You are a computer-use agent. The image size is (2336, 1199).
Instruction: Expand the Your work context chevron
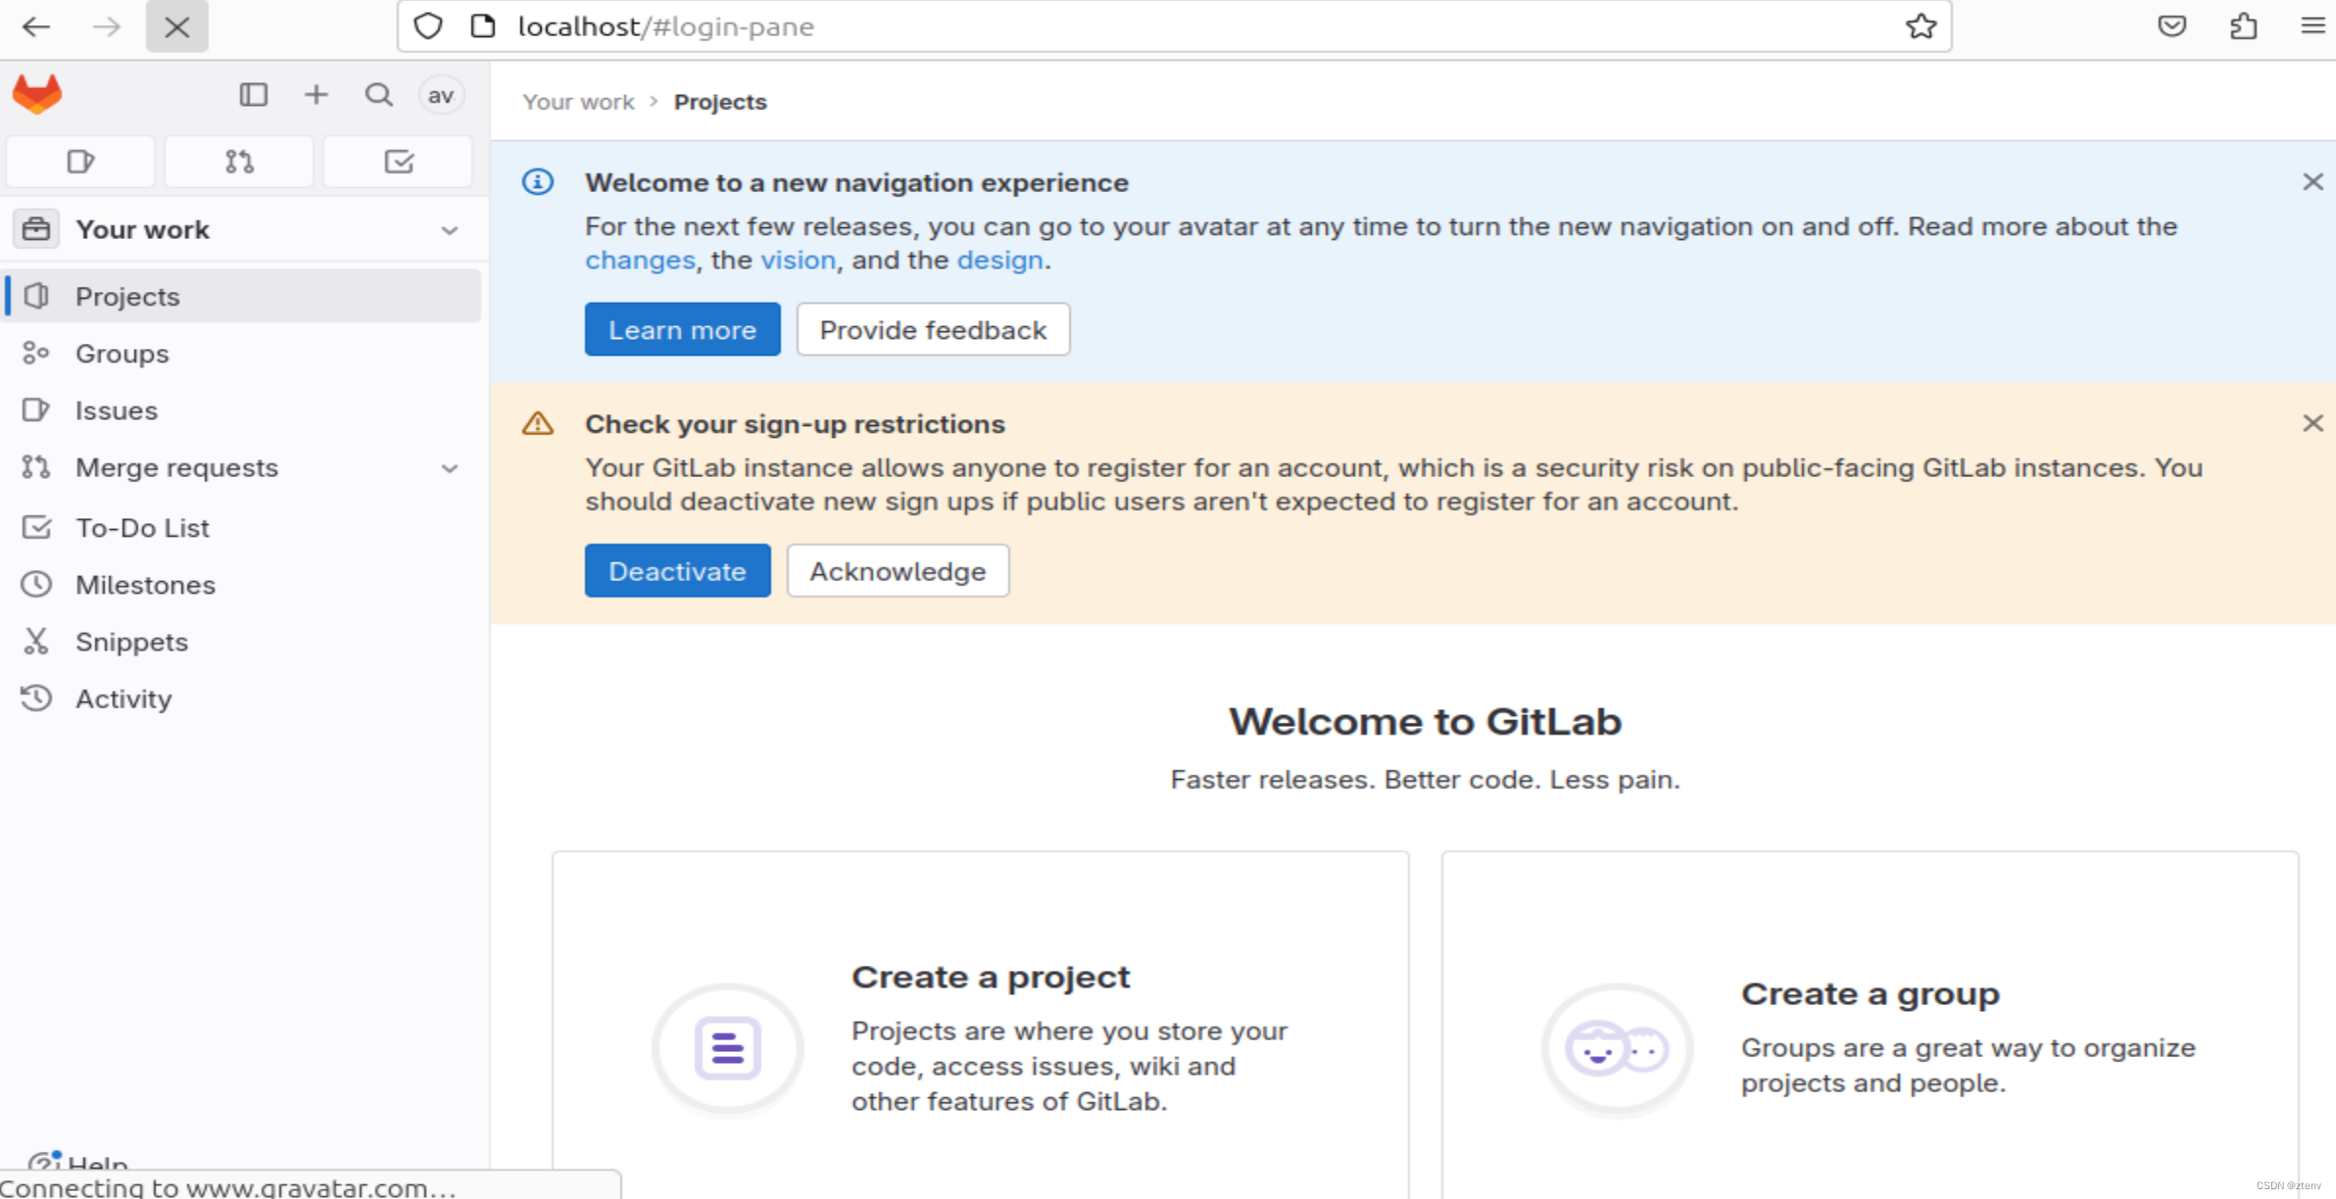pos(449,230)
